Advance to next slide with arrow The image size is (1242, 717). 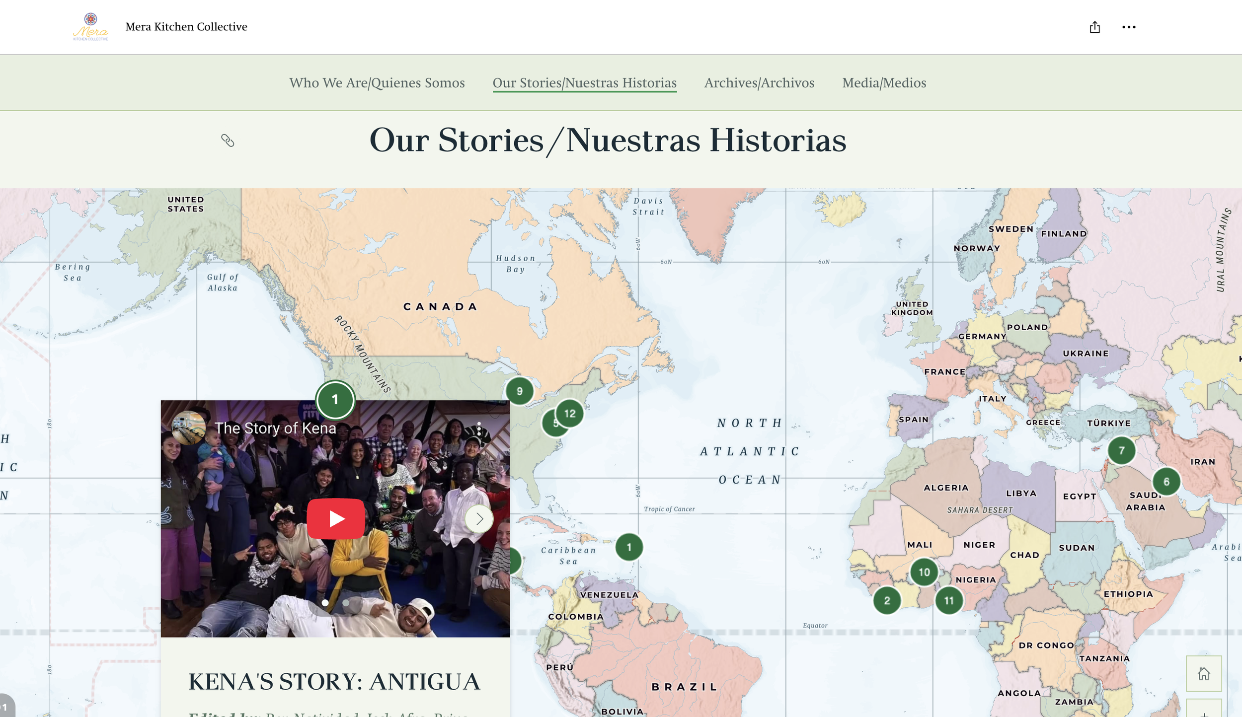pyautogui.click(x=479, y=519)
